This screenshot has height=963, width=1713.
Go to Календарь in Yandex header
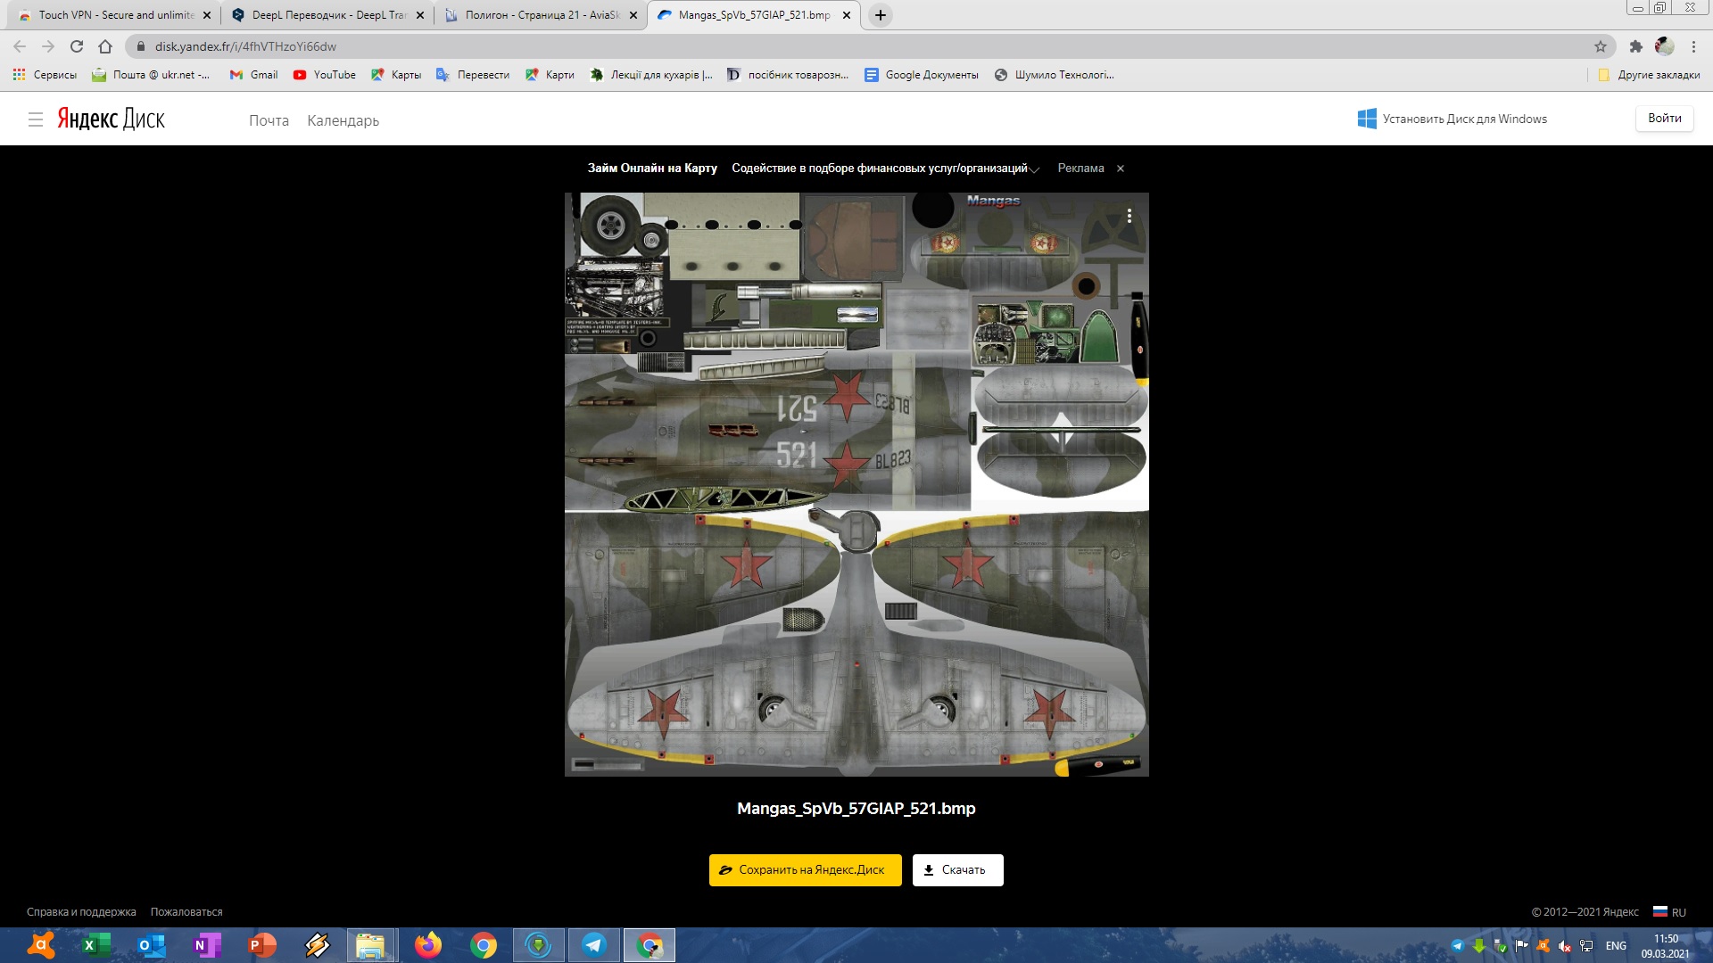[x=343, y=120]
